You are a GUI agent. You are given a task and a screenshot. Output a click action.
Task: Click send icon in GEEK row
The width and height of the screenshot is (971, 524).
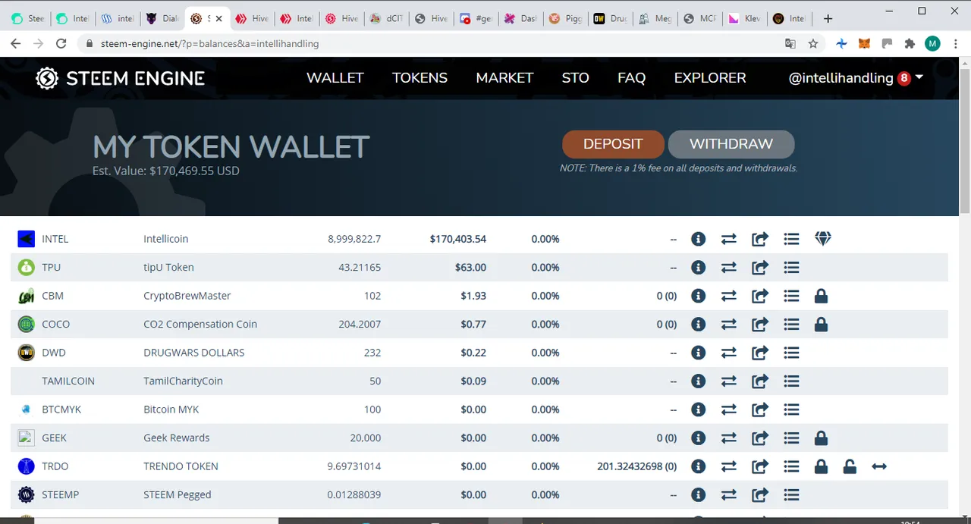(760, 438)
